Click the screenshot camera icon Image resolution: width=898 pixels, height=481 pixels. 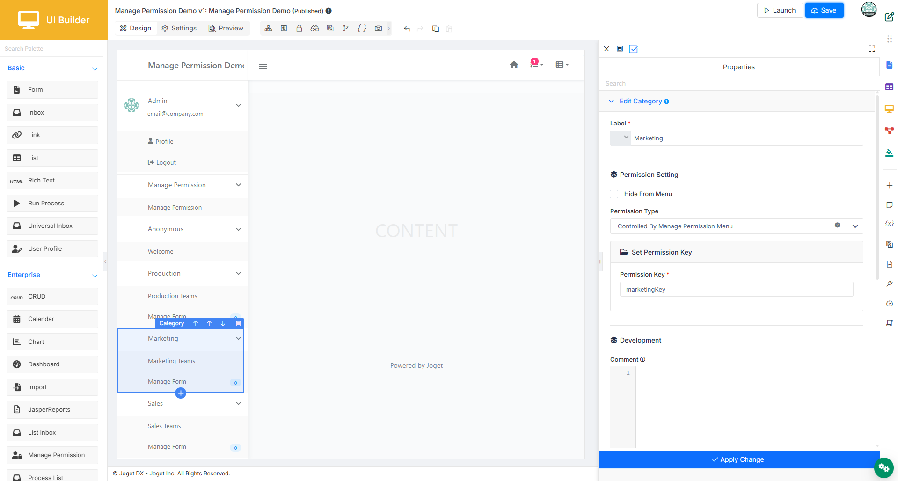pos(378,29)
